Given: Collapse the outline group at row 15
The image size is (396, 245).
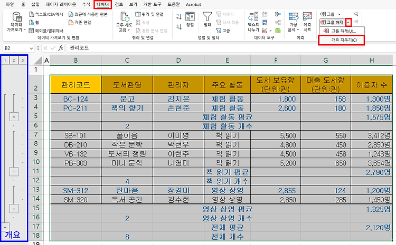Looking at the screenshot, I should [x=14, y=209].
